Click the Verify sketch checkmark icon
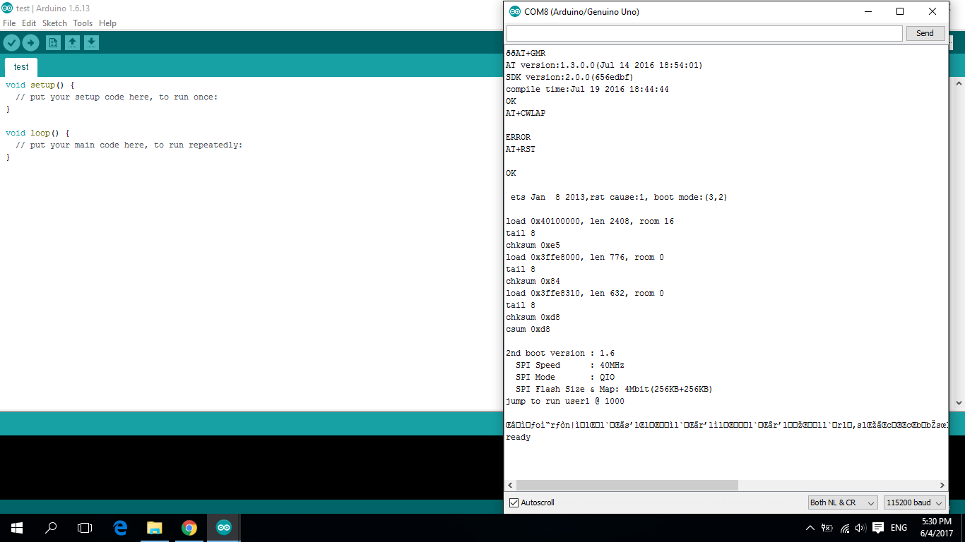965x542 pixels. pos(11,43)
